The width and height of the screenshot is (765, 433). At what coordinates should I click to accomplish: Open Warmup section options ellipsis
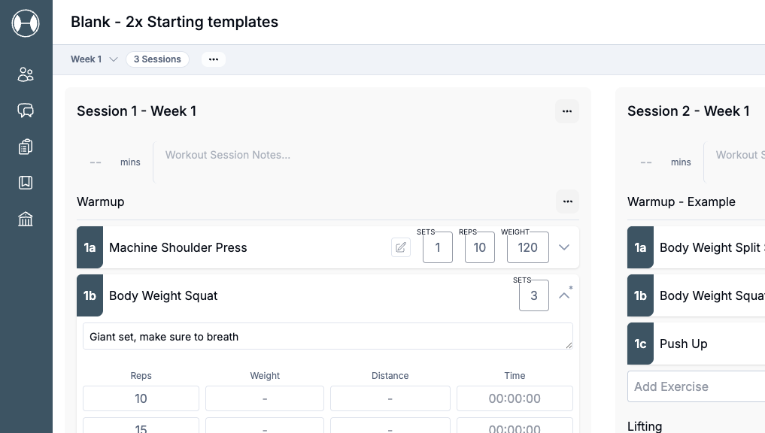coord(567,201)
